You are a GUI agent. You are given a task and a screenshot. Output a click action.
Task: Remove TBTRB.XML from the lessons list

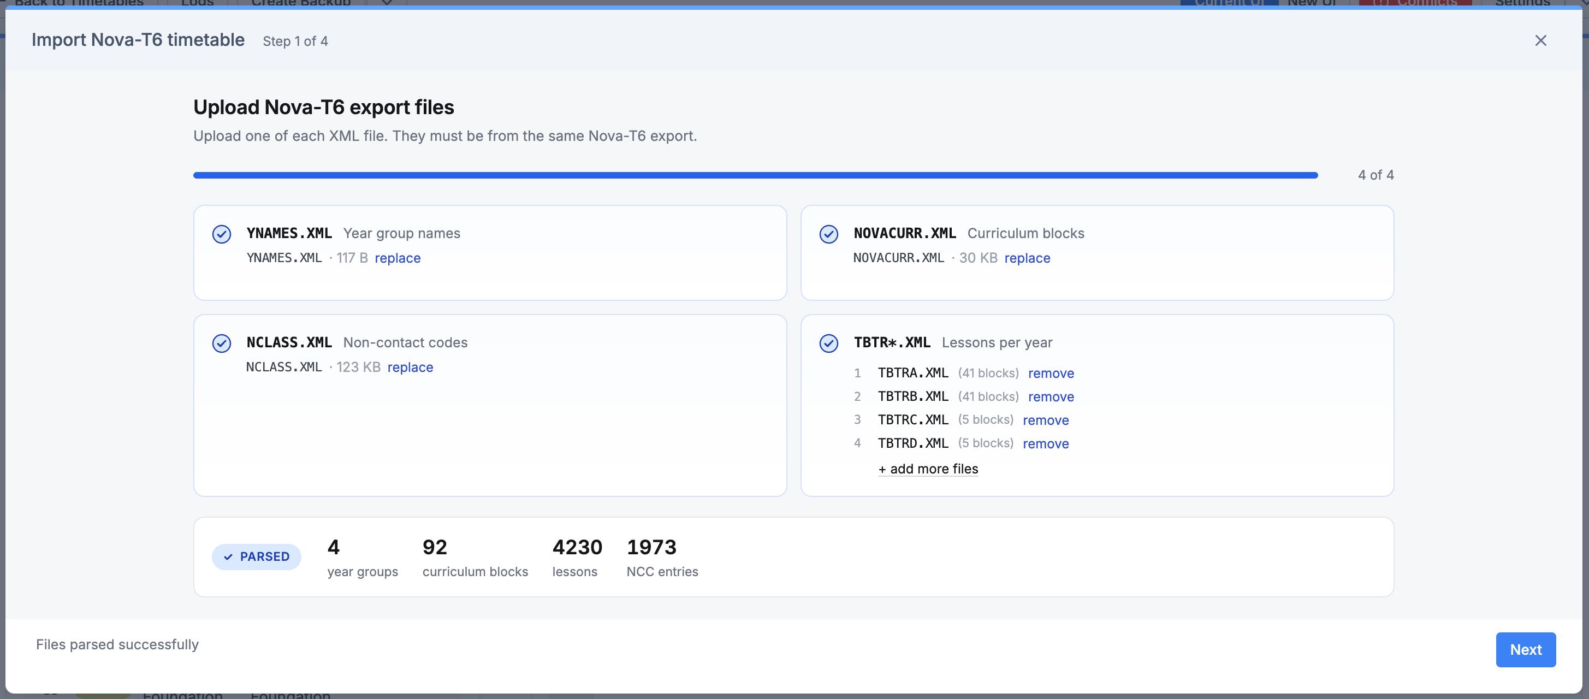pos(1051,396)
